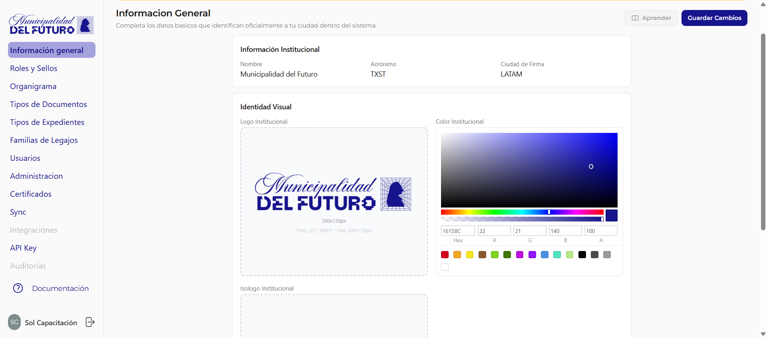Image resolution: width=767 pixels, height=338 pixels.
Task: Click the alpha transparency slider
Action: (522, 219)
